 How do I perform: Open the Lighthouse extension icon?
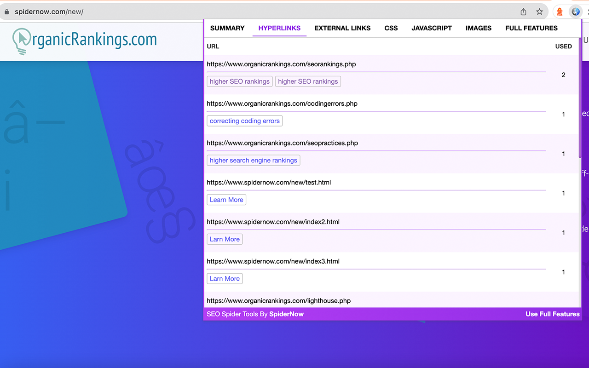click(x=560, y=11)
